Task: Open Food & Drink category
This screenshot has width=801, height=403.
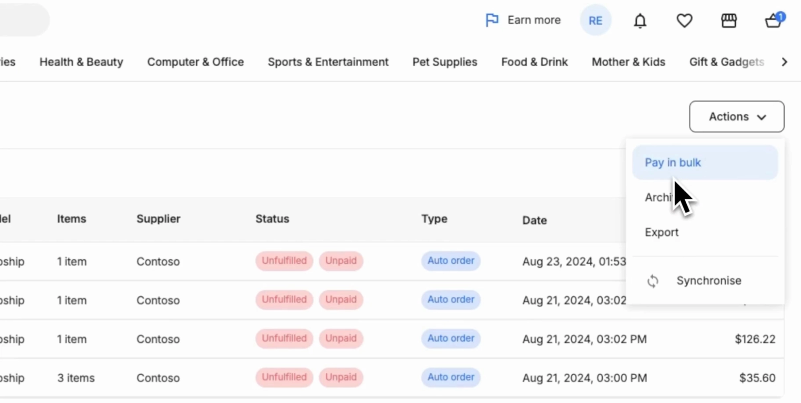Action: (535, 62)
